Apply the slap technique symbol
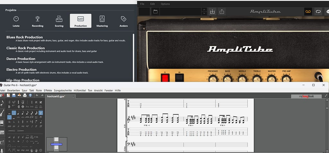329x153 pixels. [x=23, y=150]
